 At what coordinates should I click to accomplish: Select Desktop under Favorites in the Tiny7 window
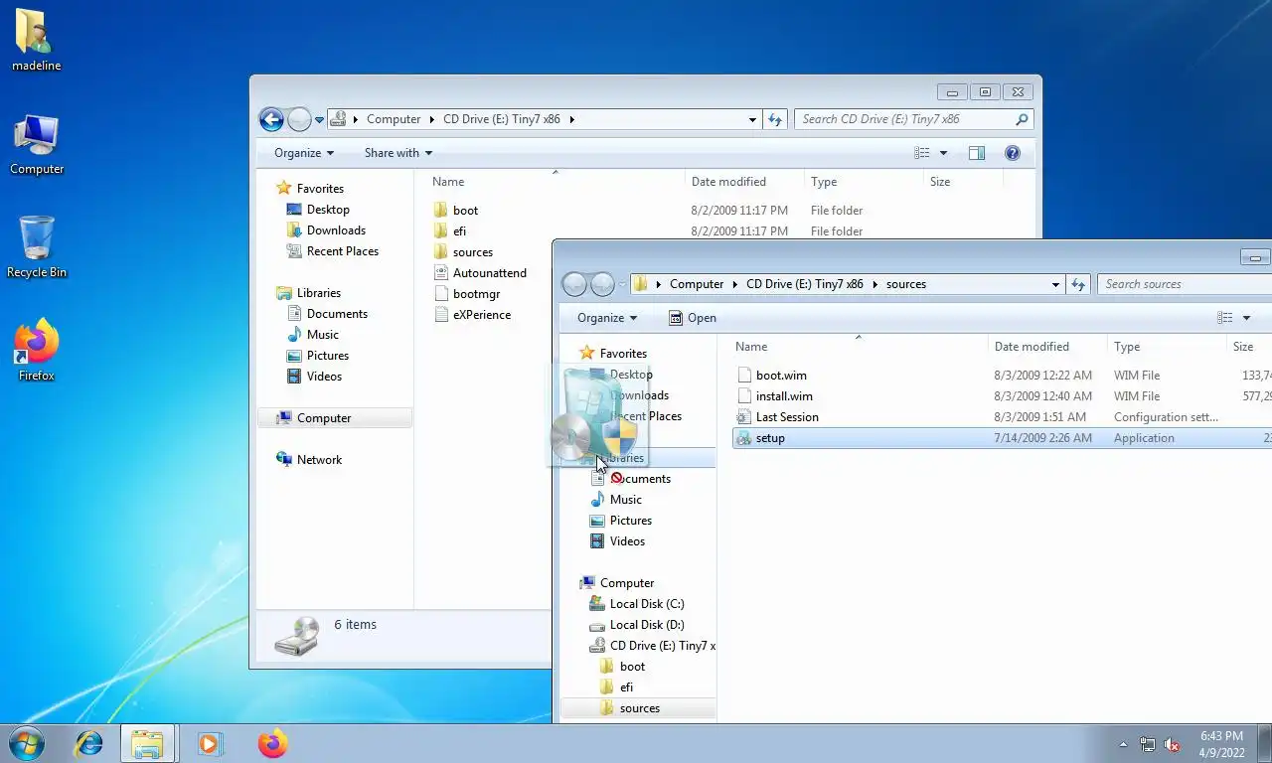click(x=327, y=210)
